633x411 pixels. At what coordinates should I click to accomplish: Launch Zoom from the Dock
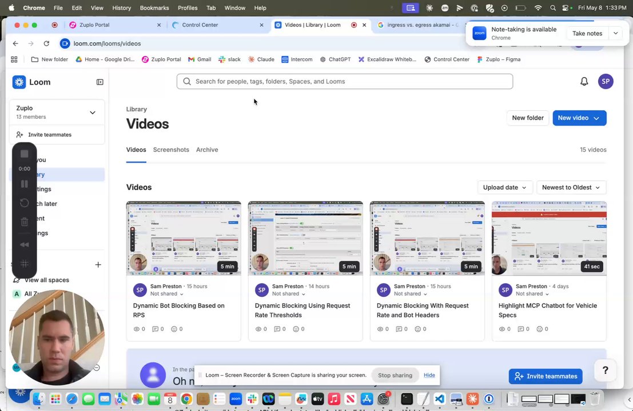[236, 399]
